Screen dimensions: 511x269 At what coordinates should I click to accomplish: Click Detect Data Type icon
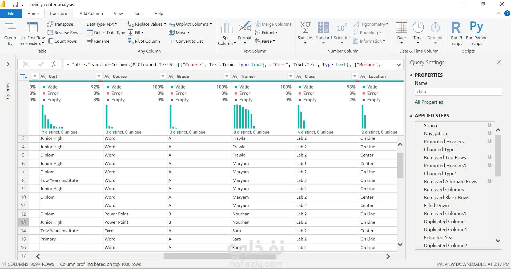point(90,33)
